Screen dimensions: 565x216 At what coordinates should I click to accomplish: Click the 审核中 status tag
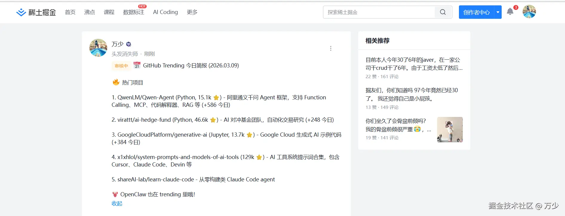pos(121,66)
